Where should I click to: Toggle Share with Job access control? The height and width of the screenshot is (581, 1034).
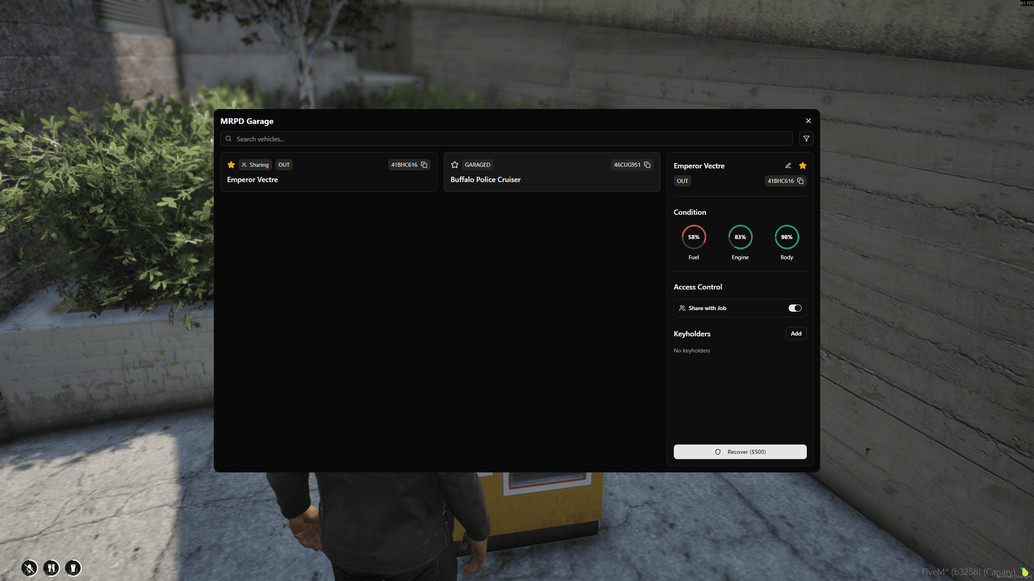click(794, 308)
